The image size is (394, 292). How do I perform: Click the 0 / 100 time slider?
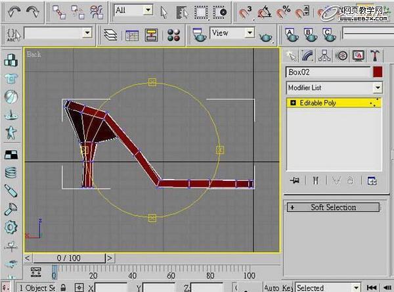click(x=69, y=258)
